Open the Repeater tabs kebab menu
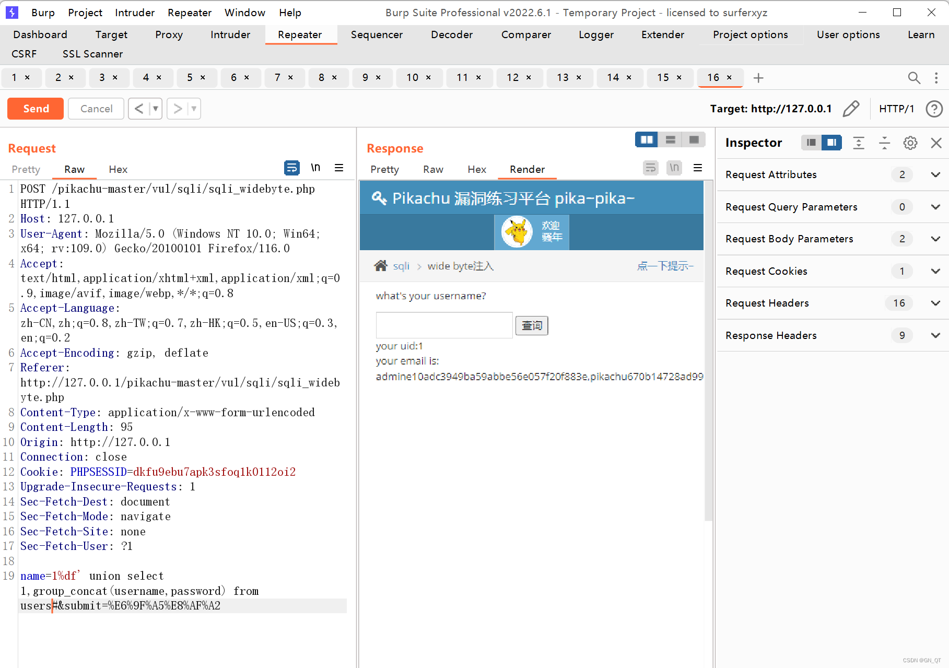 [936, 78]
